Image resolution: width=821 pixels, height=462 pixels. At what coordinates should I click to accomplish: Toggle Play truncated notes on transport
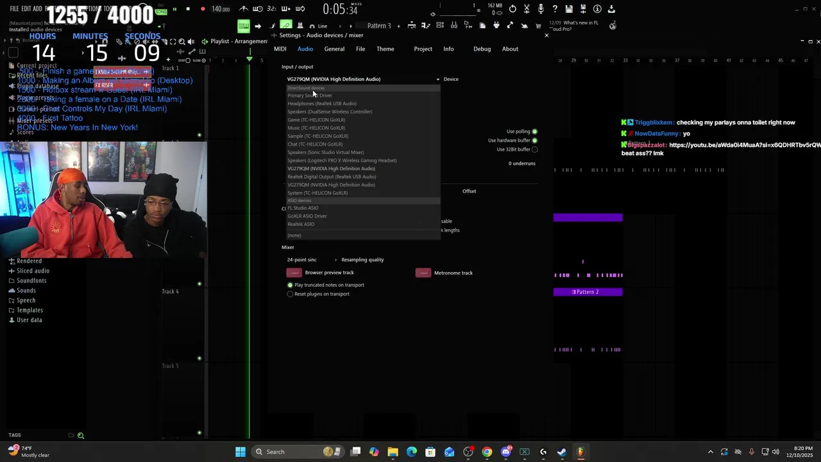[290, 285]
